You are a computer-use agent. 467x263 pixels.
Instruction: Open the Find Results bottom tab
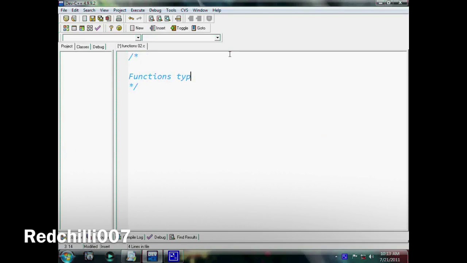click(x=184, y=237)
